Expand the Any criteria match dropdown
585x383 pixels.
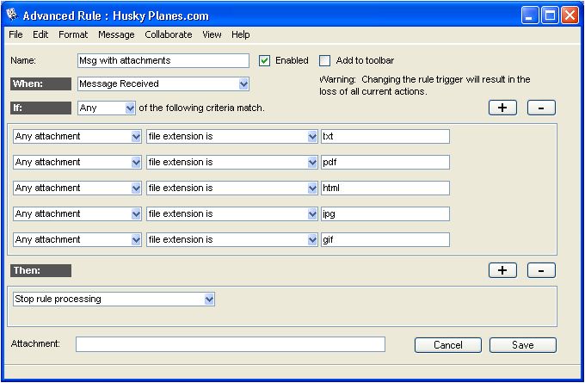(130, 108)
